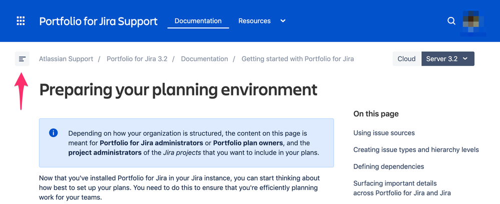
Task: Jump to Using issue sources section
Action: [x=384, y=133]
